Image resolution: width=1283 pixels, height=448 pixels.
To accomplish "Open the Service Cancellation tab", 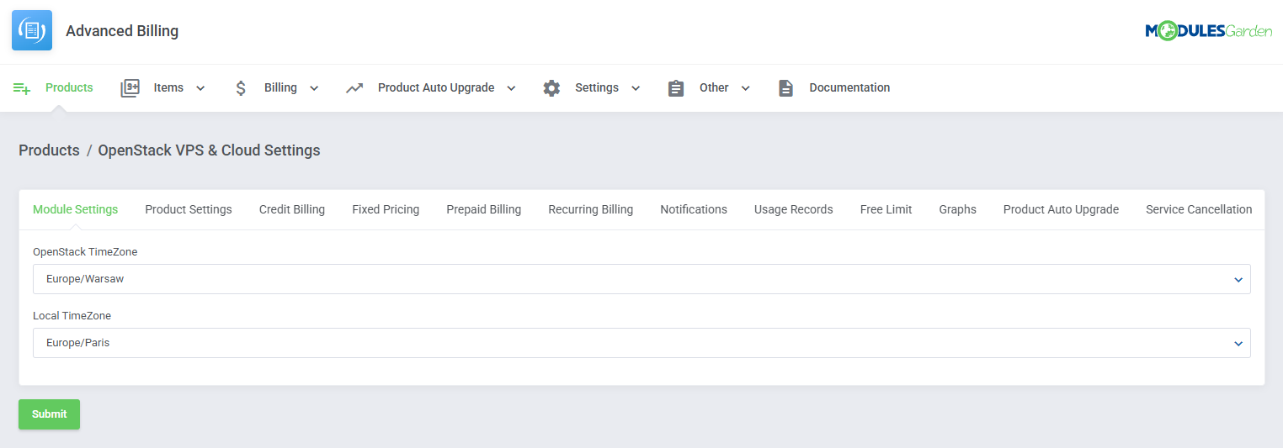I will point(1198,209).
